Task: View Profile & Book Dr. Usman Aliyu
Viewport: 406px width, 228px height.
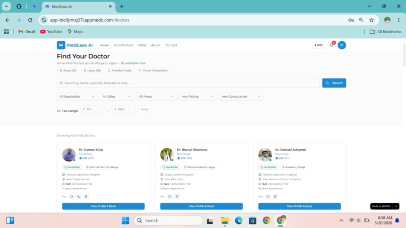Action: pyautogui.click(x=103, y=206)
